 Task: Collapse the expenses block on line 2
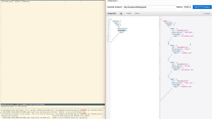pos(110,21)
